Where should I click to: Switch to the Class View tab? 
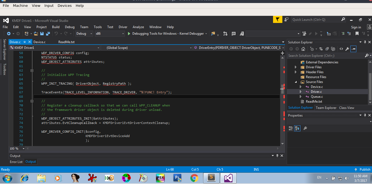pyautogui.click(x=347, y=108)
